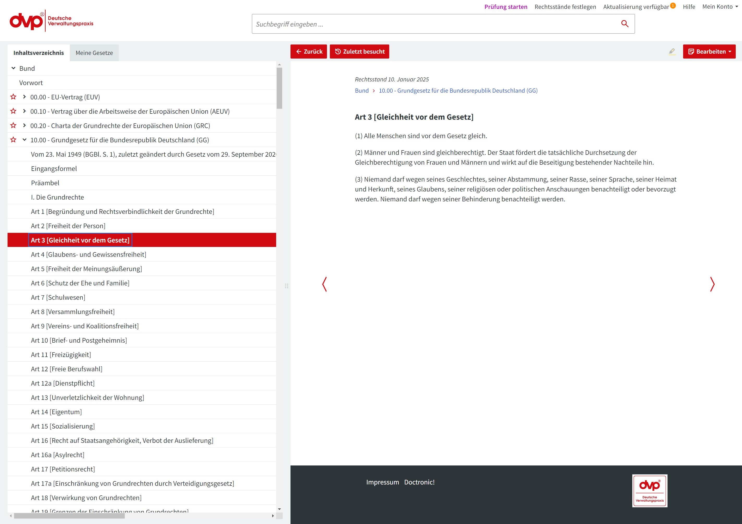Click the orange update notification badge
Screen dimensions: 742x524
(673, 5)
